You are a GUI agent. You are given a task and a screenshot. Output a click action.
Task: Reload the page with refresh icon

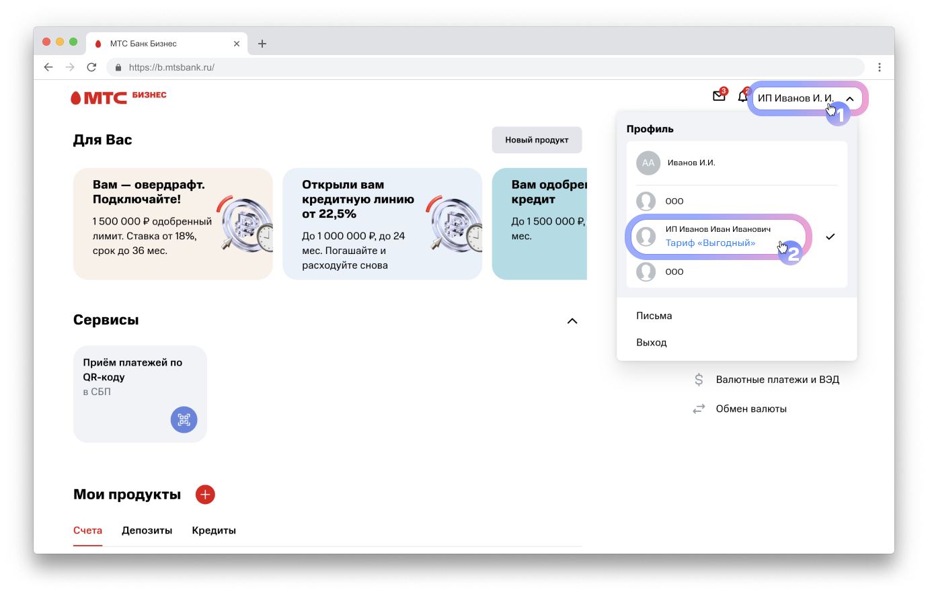91,67
